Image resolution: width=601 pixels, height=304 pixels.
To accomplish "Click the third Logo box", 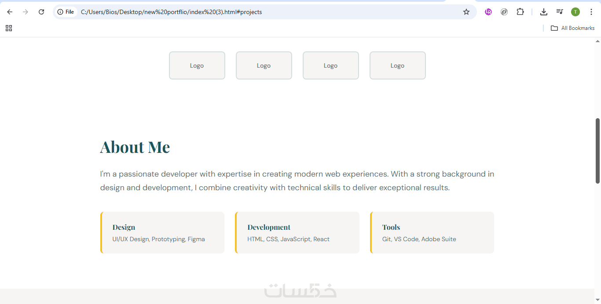I will tap(331, 65).
